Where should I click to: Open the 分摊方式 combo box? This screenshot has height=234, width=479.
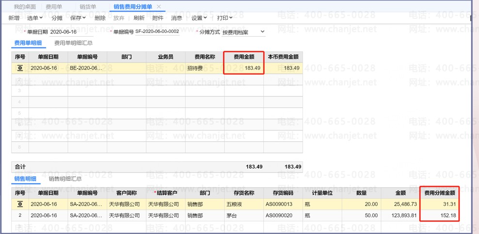(243, 32)
